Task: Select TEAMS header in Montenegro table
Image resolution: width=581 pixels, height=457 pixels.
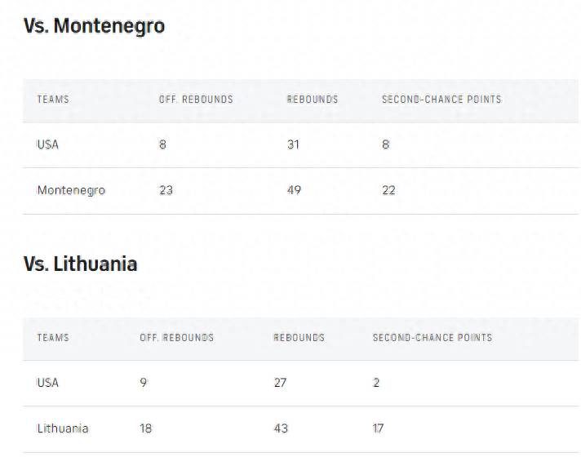Action: tap(53, 100)
